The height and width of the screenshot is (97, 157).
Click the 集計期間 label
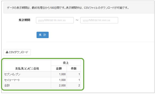25,20
